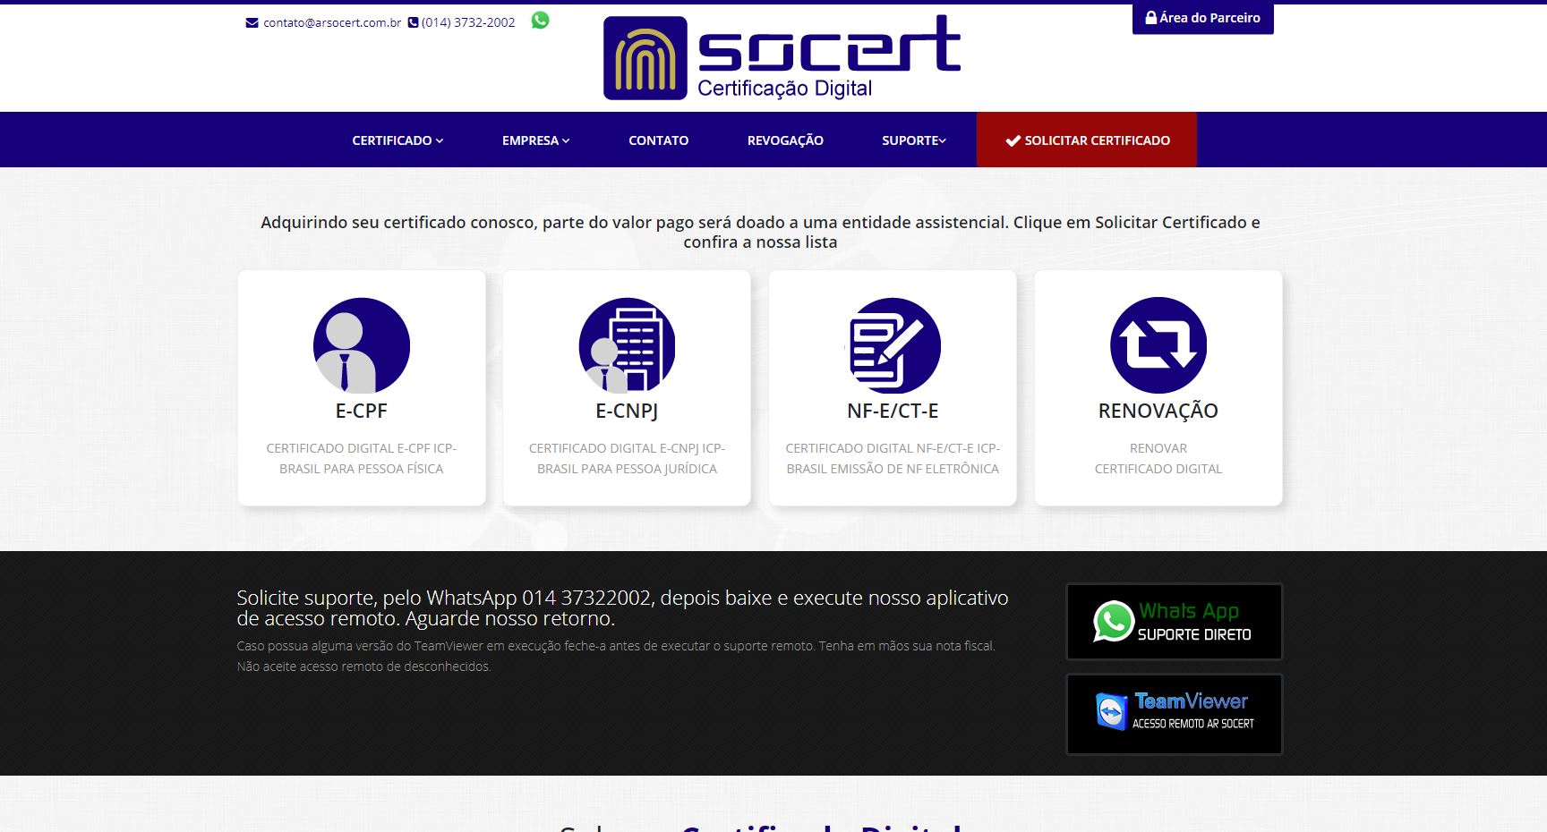Viewport: 1547px width, 832px height.
Task: Open WhatsApp Suporte Direto banner
Action: coord(1174,622)
